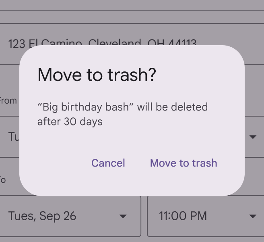This screenshot has height=242, width=264.
Task: Click the From label behind the dialog
Action: coord(8,100)
